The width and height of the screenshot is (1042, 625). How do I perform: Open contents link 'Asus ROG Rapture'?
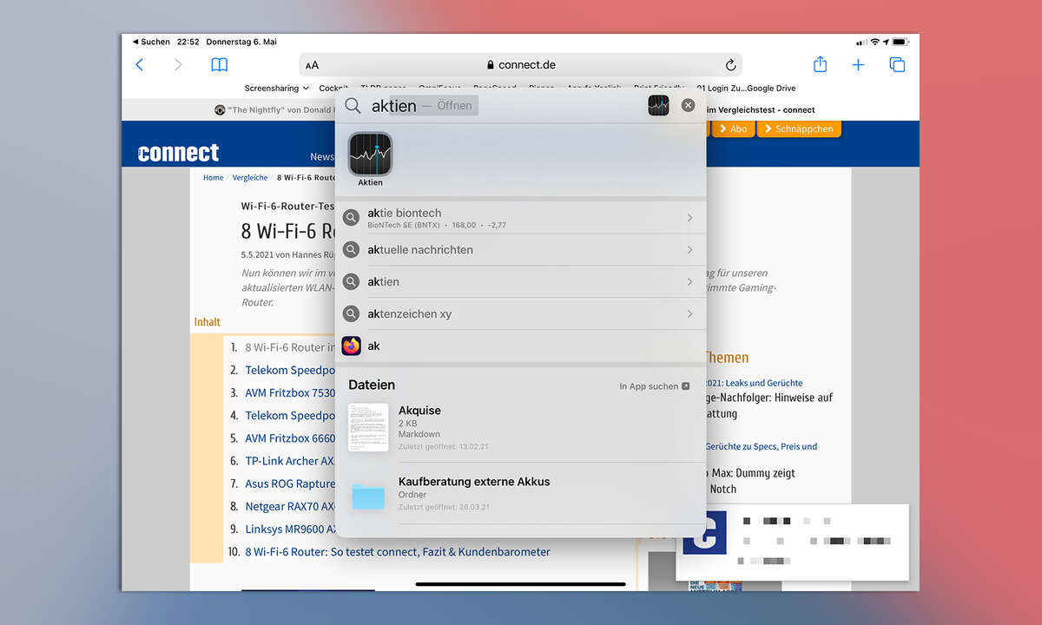(x=290, y=484)
